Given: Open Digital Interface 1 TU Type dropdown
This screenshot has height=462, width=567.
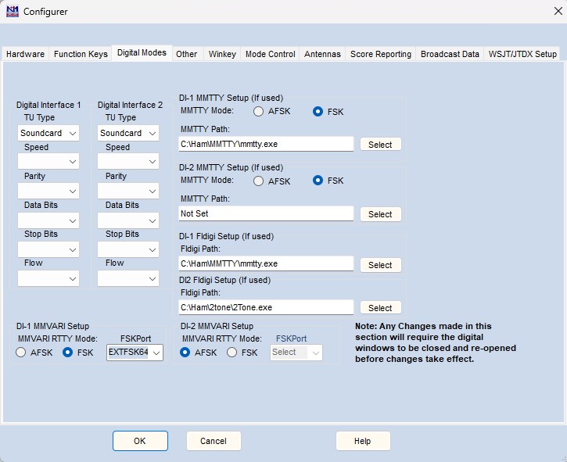Looking at the screenshot, I should click(48, 133).
